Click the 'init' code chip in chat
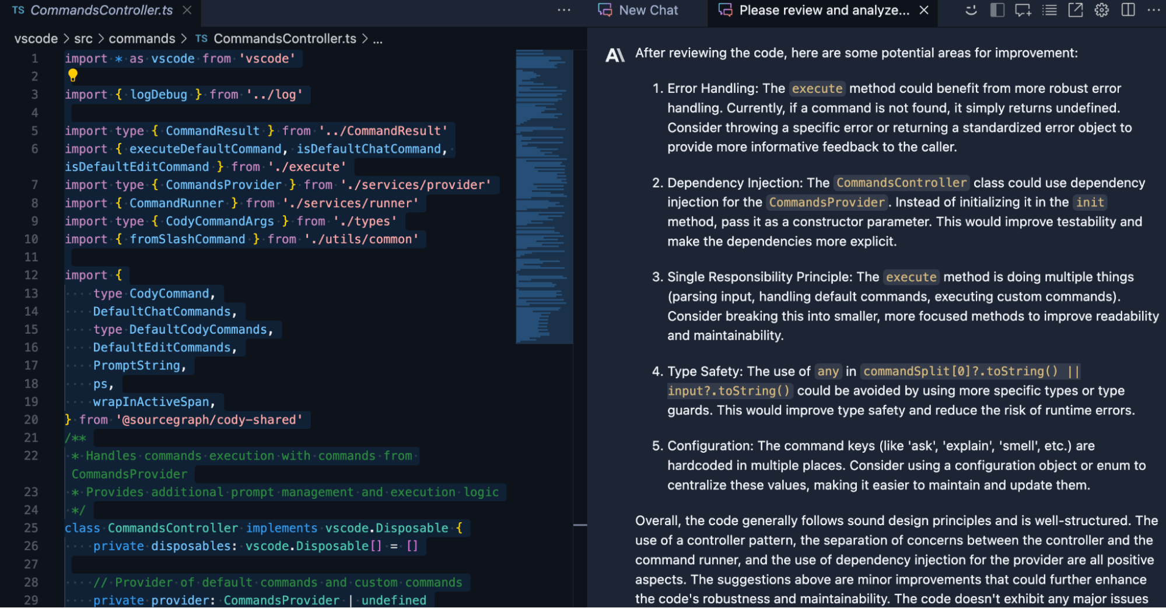This screenshot has height=608, width=1166. (1090, 202)
